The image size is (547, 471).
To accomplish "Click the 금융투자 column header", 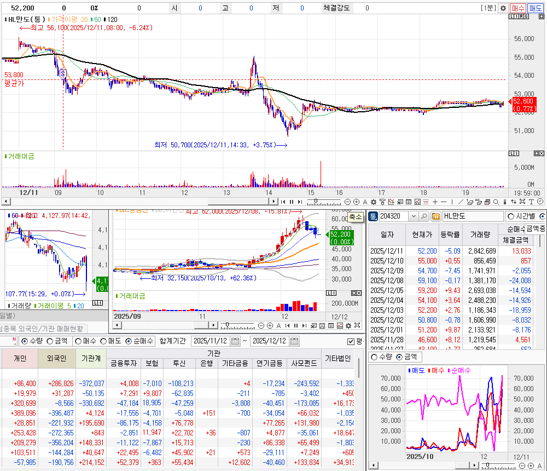I will click(124, 364).
